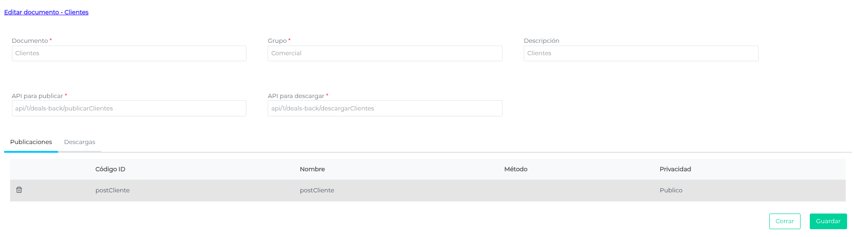
Task: Focus the Grupo field containing Comercial
Action: click(x=385, y=53)
